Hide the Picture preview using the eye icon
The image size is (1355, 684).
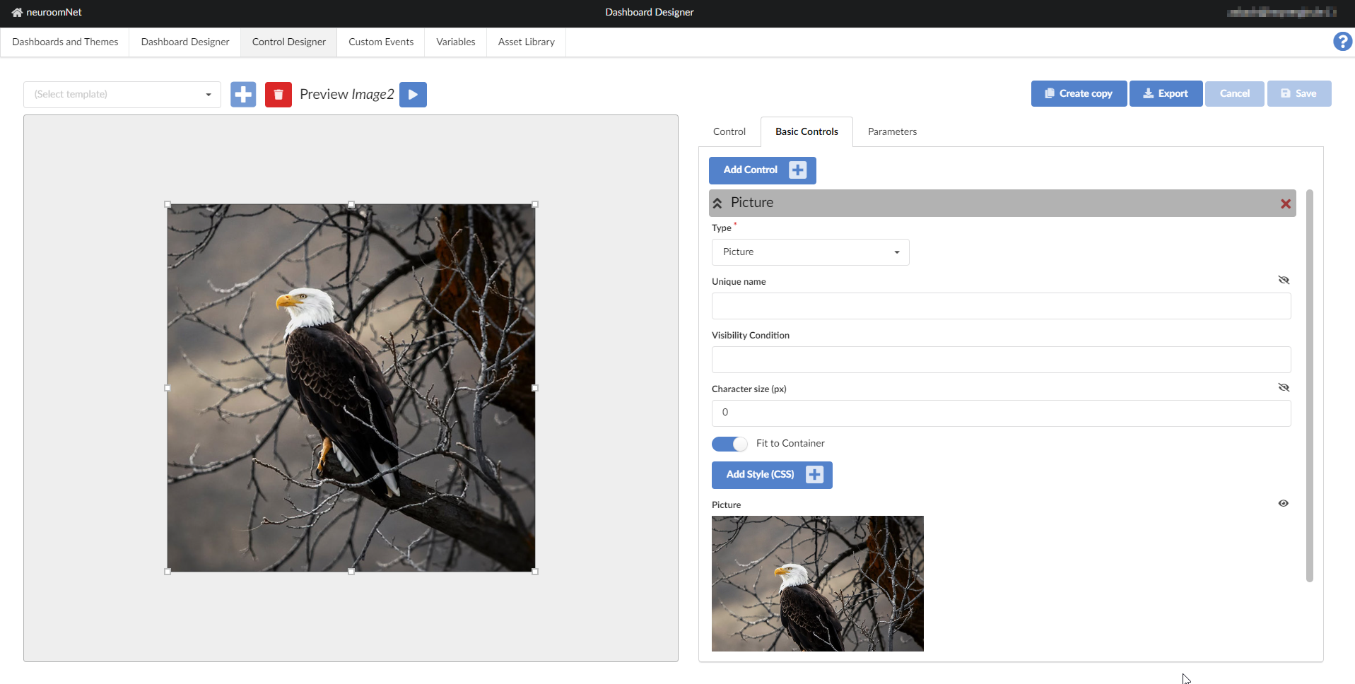[1283, 503]
